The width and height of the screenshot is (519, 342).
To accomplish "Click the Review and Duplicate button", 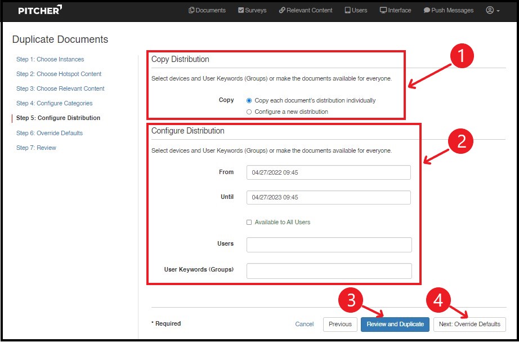I will pyautogui.click(x=395, y=324).
